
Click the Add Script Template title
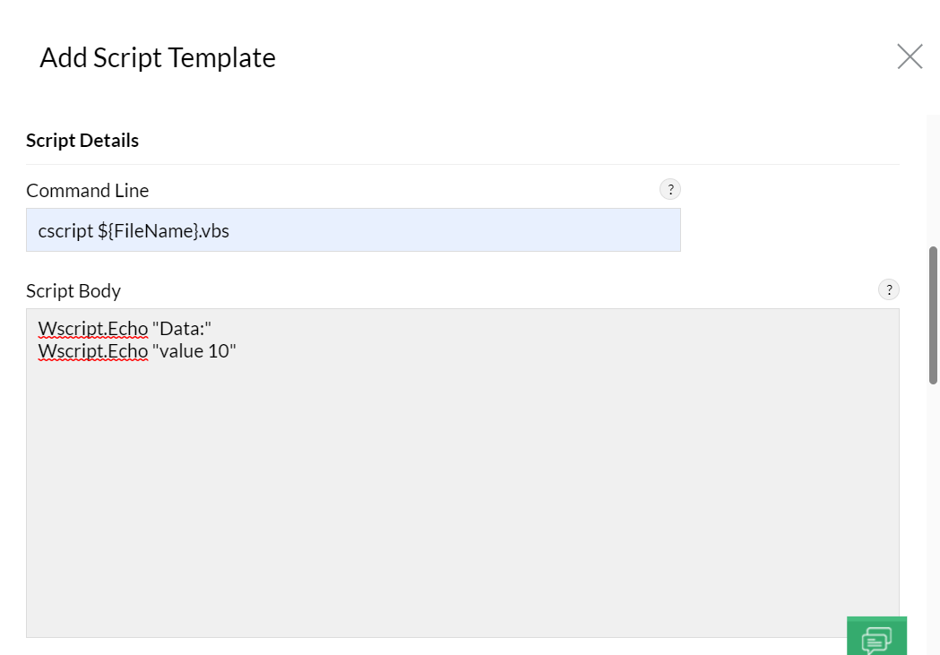[158, 57]
